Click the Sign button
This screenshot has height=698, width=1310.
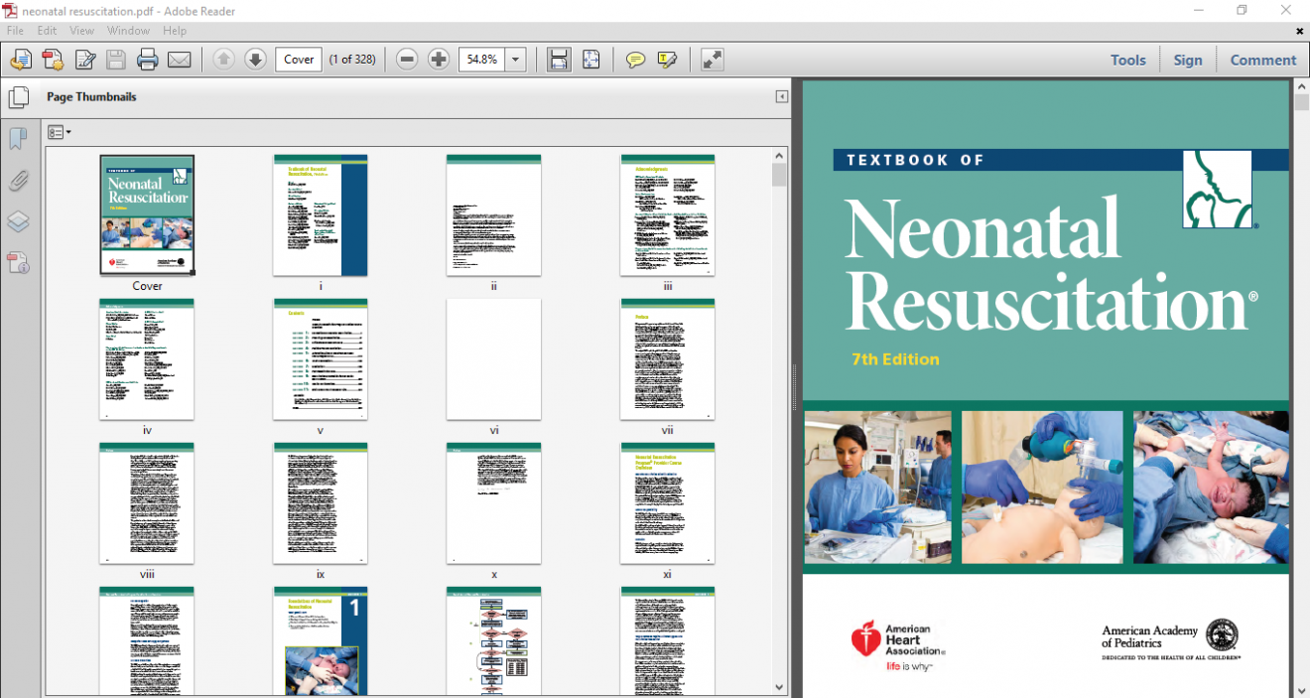(1188, 60)
